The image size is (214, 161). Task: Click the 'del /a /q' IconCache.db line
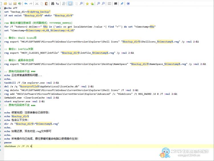click(49, 86)
